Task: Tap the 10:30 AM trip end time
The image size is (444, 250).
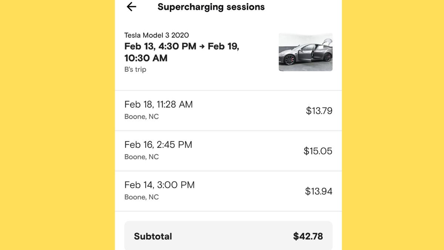Action: pos(146,58)
